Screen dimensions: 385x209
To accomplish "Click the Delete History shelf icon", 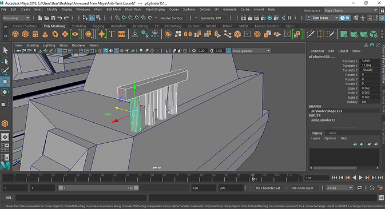I will click(145, 34).
